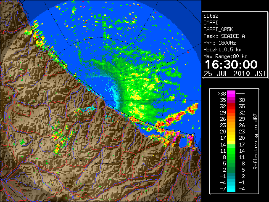Image resolution: width=269 pixels, height=202 pixels.
Task: Select the magenta >38 dBZ legend swatch
Action: pyautogui.click(x=231, y=93)
